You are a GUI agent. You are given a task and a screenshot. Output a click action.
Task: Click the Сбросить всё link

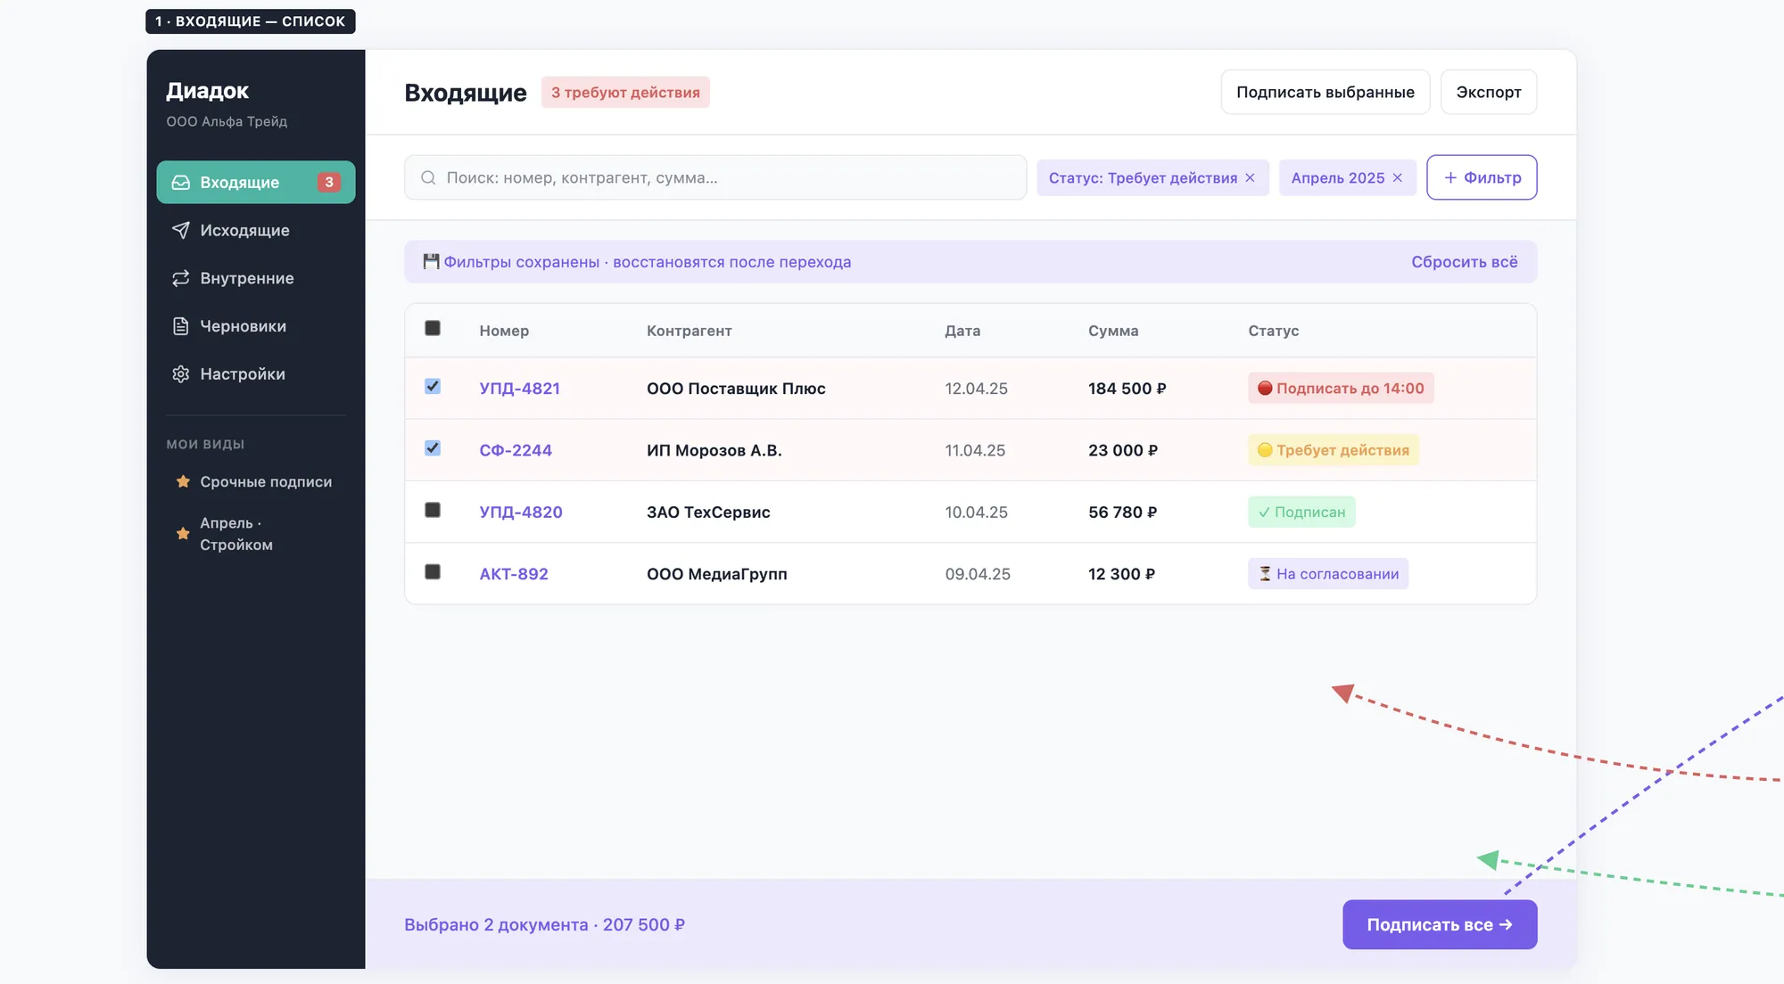(1464, 262)
